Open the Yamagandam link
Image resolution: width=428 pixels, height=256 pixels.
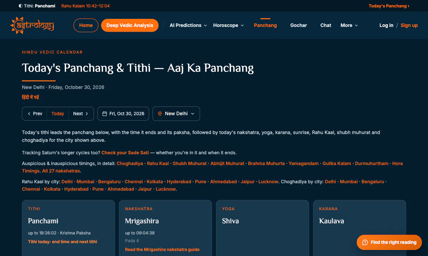pos(304,163)
